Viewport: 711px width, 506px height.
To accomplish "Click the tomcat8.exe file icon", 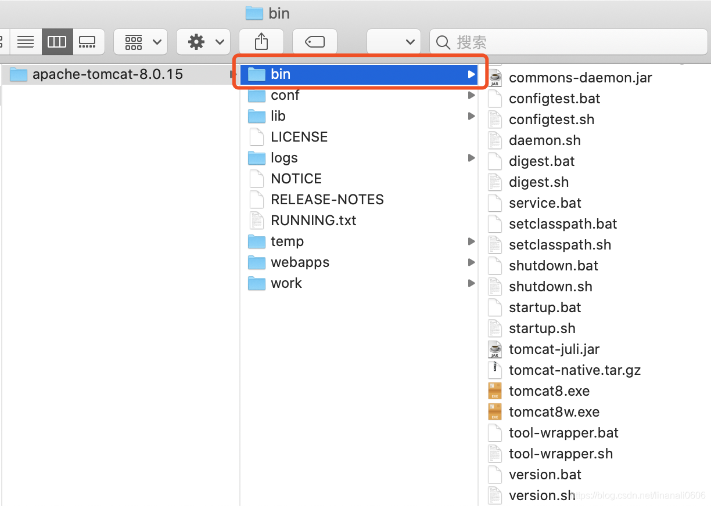I will tap(495, 391).
